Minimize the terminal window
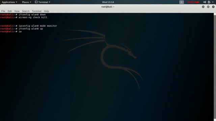This screenshot has height=121, width=216. pyautogui.click(x=203, y=7)
